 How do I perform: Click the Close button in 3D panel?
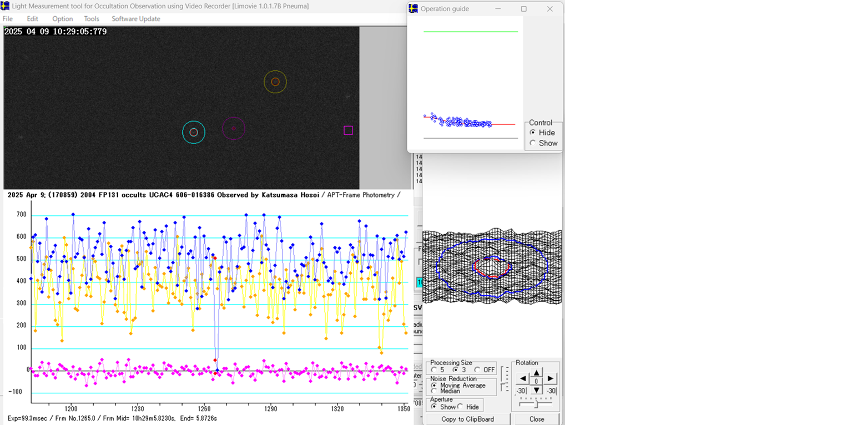pyautogui.click(x=536, y=419)
